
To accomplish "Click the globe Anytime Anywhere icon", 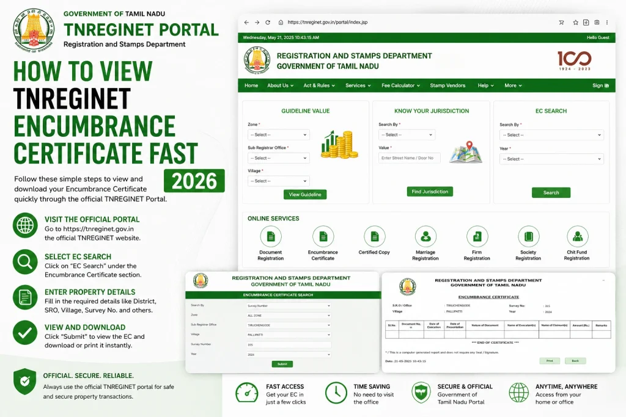I will point(518,393).
